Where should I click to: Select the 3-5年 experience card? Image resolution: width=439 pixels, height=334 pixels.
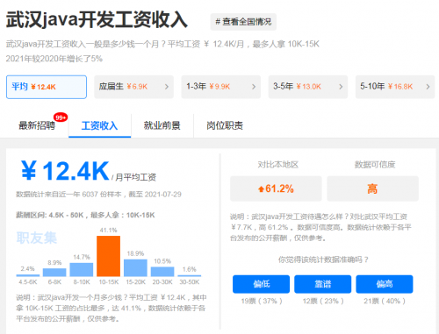[308, 87]
